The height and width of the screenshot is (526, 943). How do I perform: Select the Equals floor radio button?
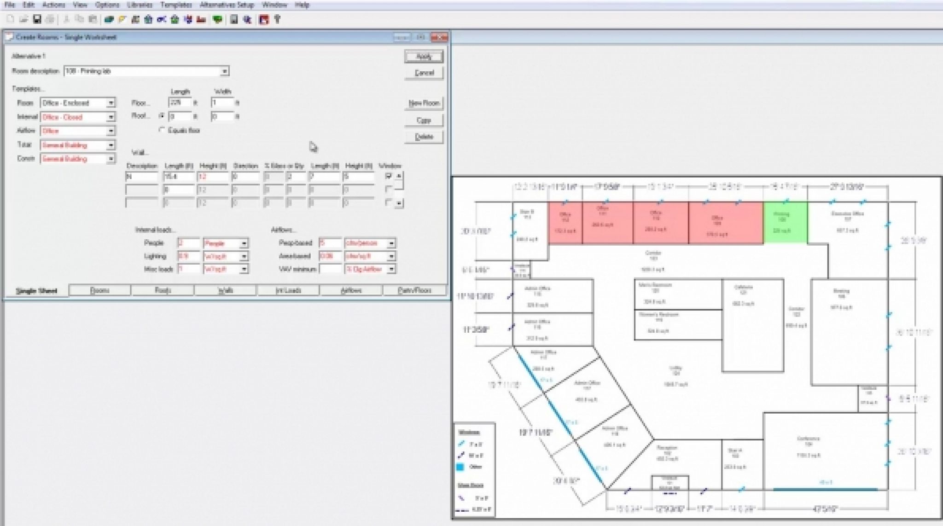coord(162,130)
